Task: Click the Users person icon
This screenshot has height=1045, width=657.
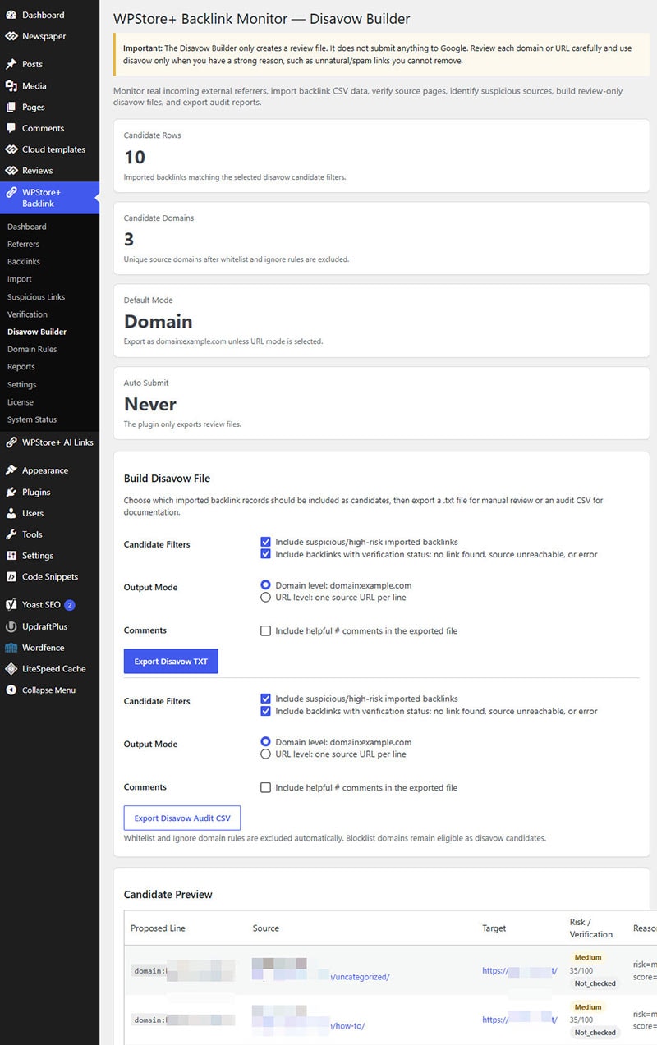Action: 11,513
